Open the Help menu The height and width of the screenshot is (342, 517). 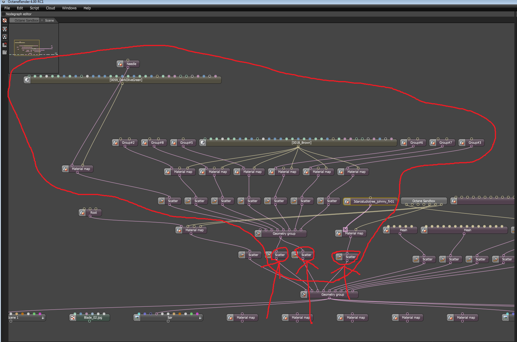point(87,8)
